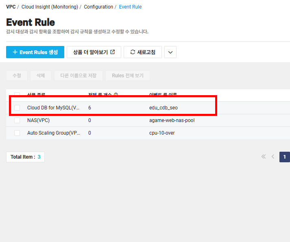Go to first page with double-arrow icon
290x242 pixels.
264,157
